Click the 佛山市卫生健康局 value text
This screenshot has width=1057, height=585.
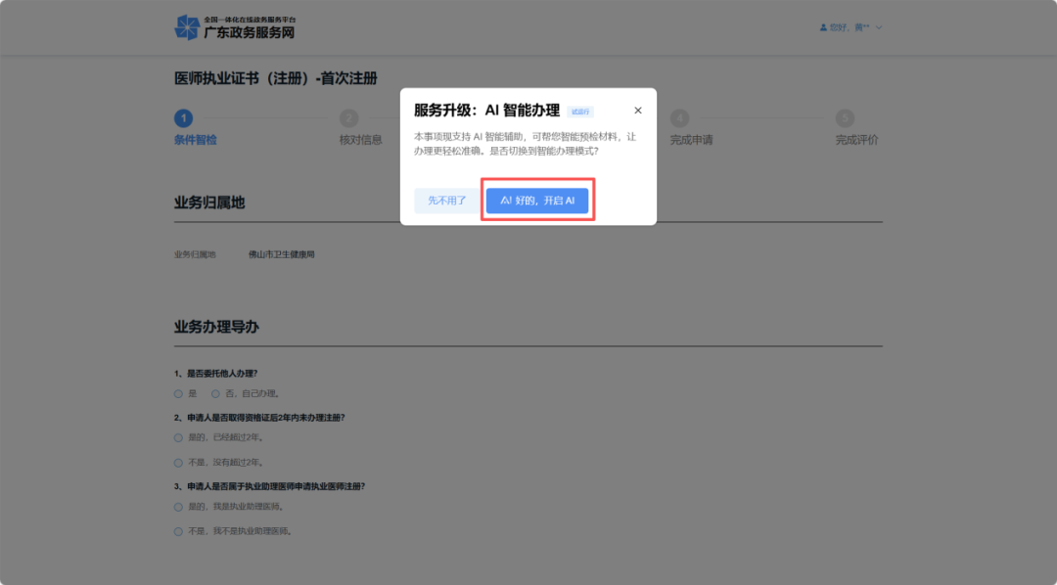[x=281, y=254]
